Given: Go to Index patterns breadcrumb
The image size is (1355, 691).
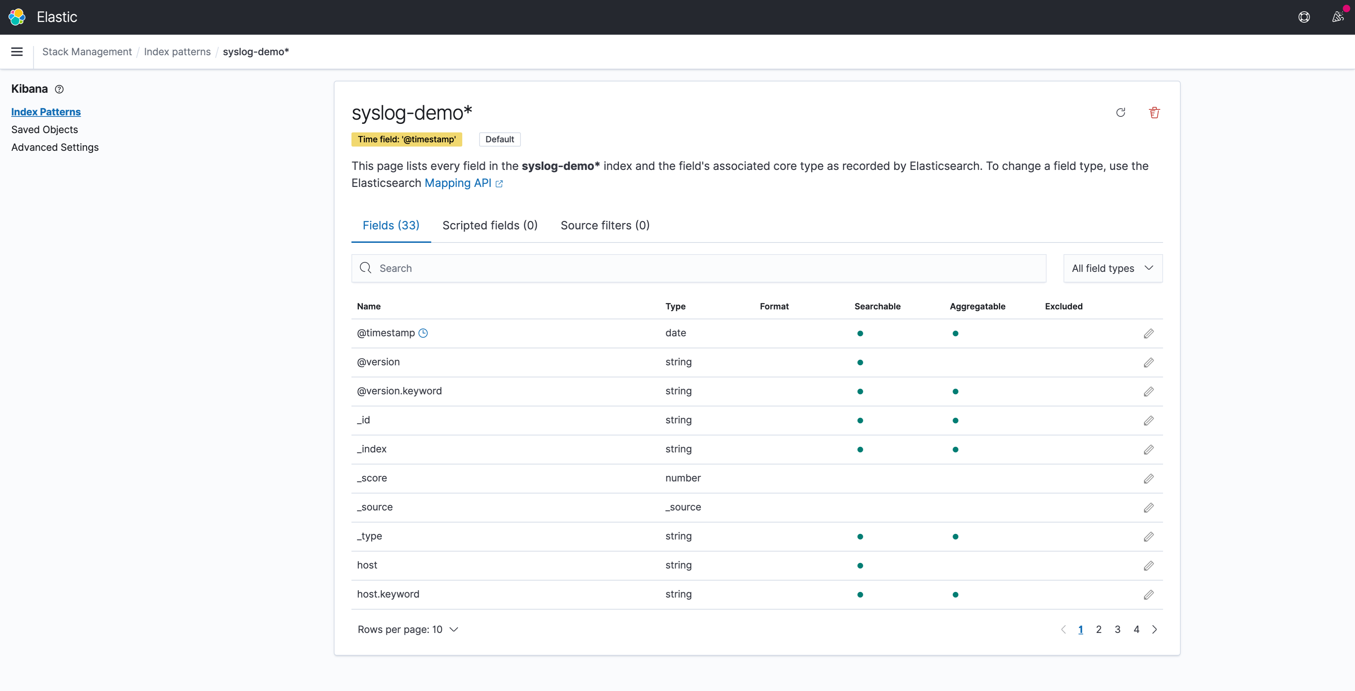Looking at the screenshot, I should coord(177,51).
